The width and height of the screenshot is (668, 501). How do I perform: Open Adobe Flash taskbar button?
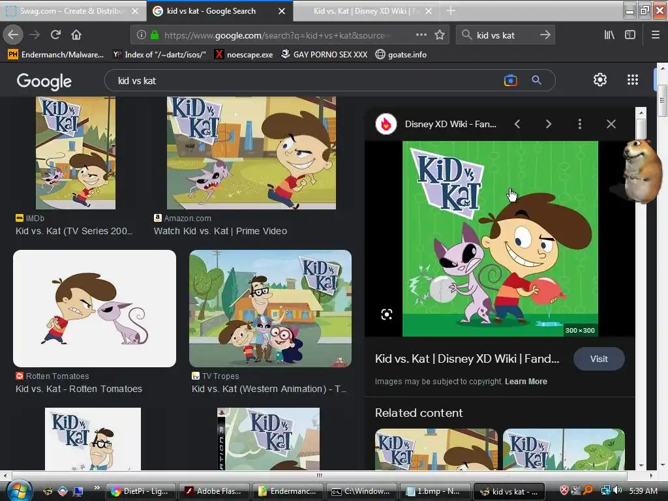click(214, 491)
